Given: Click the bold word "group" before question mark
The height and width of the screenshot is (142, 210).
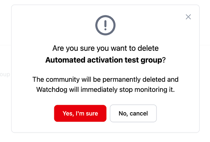Looking at the screenshot, I should (x=152, y=60).
